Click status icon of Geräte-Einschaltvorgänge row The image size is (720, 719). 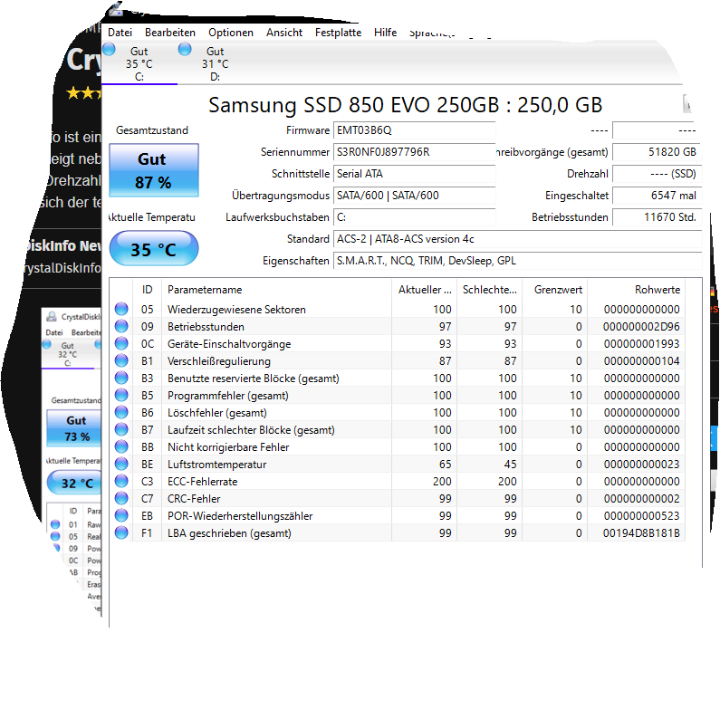(121, 343)
